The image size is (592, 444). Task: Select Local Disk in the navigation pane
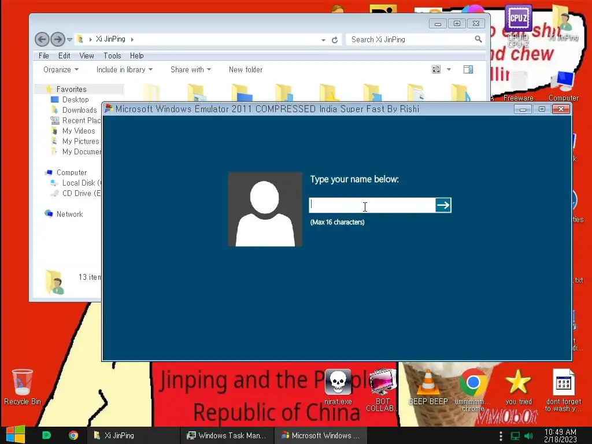coord(76,183)
